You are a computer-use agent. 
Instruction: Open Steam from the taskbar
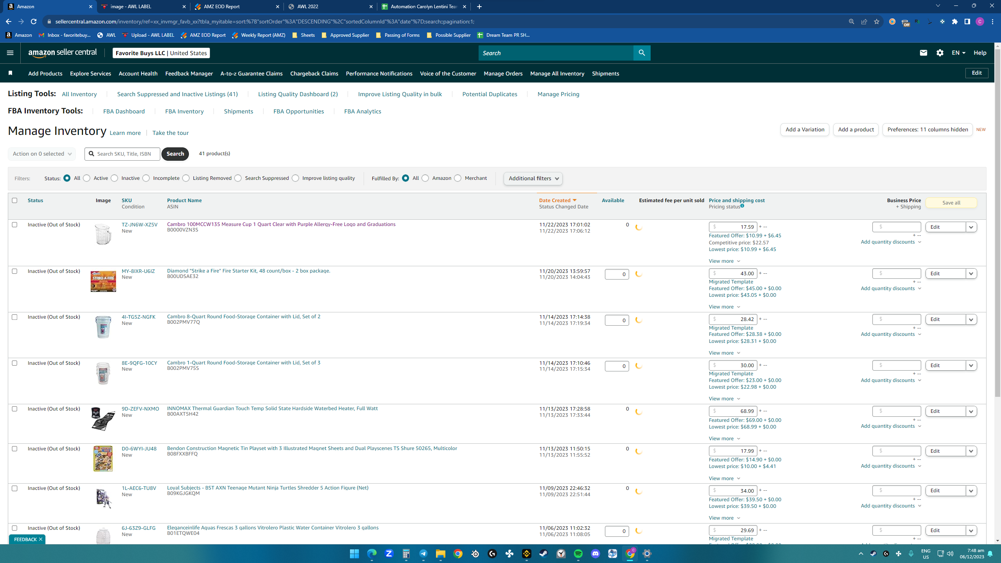click(544, 554)
